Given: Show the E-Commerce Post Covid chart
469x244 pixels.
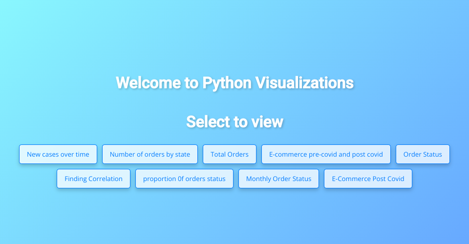Looking at the screenshot, I should coord(368,179).
